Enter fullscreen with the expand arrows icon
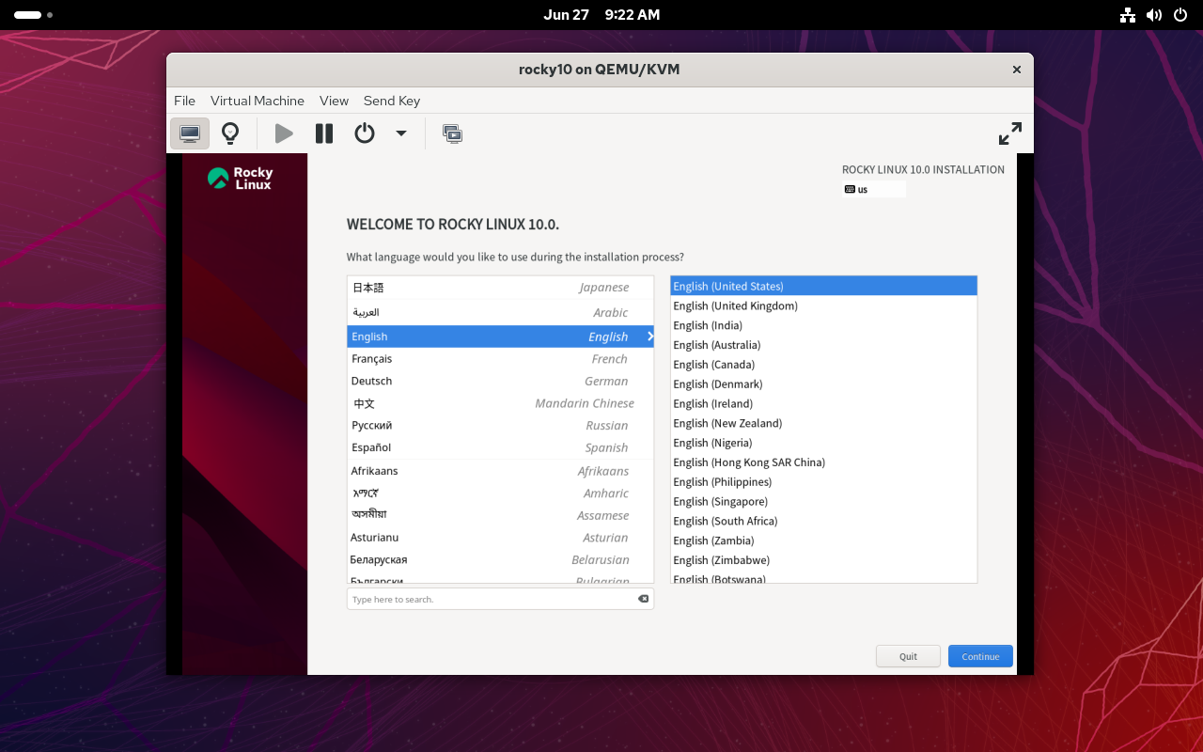 pos(1009,133)
